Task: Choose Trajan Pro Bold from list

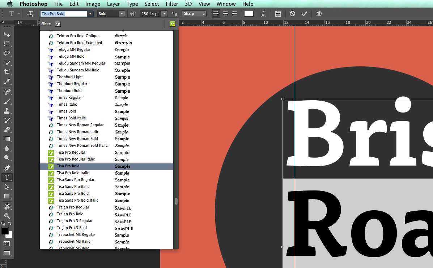Action: 70,214
